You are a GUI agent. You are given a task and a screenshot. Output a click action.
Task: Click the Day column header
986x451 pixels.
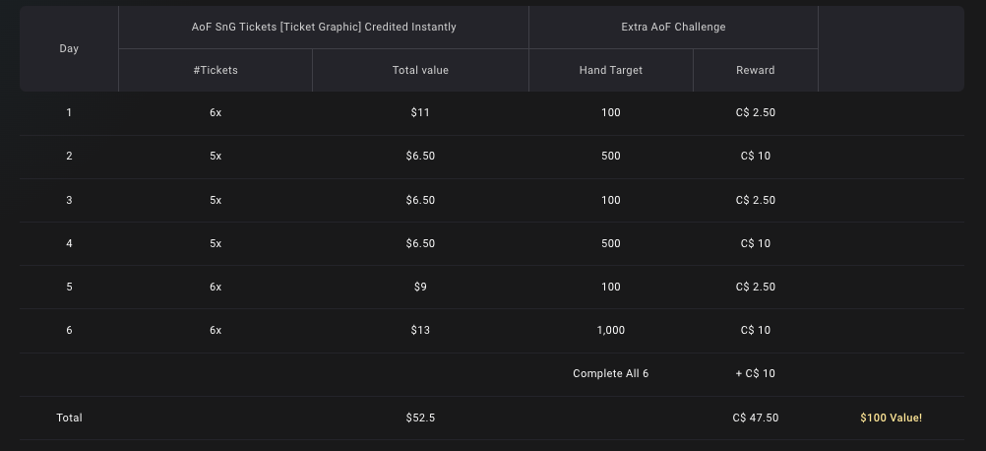point(69,49)
